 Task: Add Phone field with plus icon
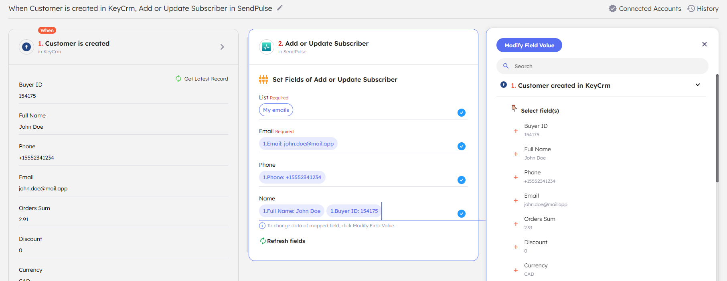pyautogui.click(x=516, y=177)
